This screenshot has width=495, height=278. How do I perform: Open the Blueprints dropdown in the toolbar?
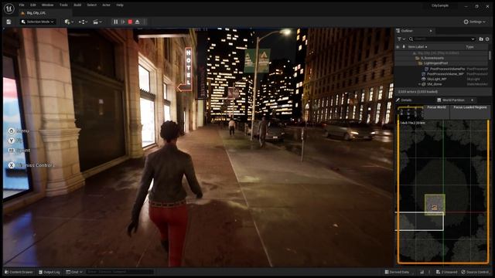83,22
